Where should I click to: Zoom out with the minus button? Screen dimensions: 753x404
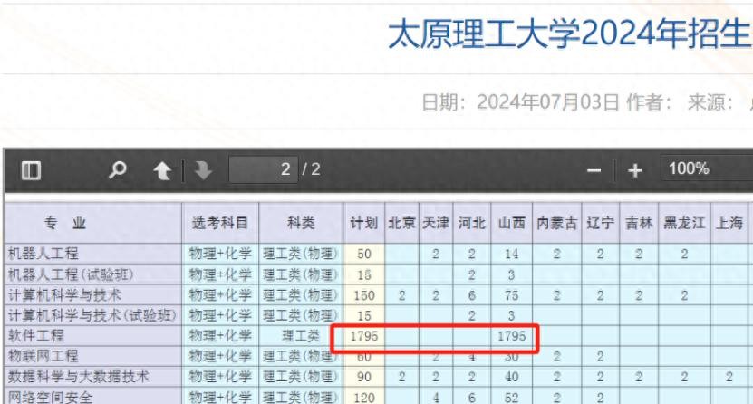pyautogui.click(x=594, y=170)
